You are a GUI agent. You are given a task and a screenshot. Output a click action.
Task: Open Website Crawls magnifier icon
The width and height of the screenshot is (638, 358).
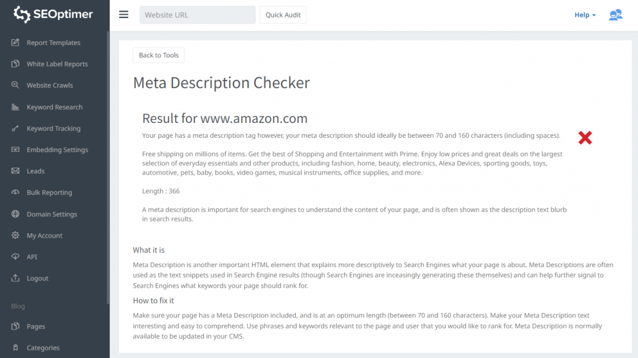coord(15,85)
